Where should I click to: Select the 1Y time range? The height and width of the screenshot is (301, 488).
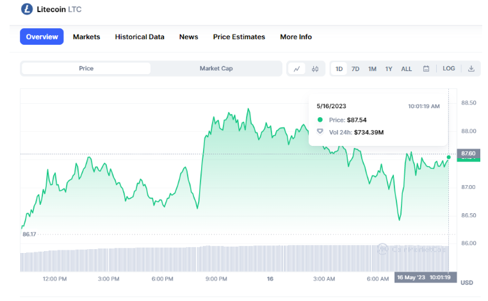389,69
